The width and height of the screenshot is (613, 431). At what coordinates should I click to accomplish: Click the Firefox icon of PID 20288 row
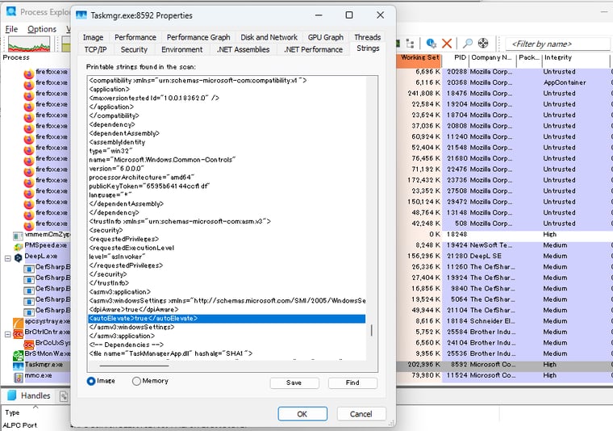coord(29,73)
